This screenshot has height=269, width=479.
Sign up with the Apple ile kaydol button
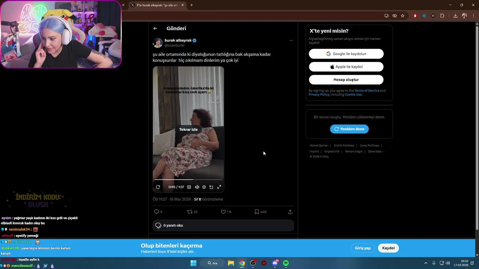(346, 67)
